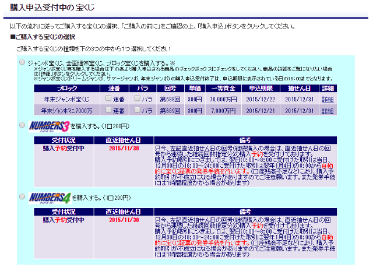
Task: Click the ■ご購入する宝くじの選択 section heading
Action: click(43, 37)
